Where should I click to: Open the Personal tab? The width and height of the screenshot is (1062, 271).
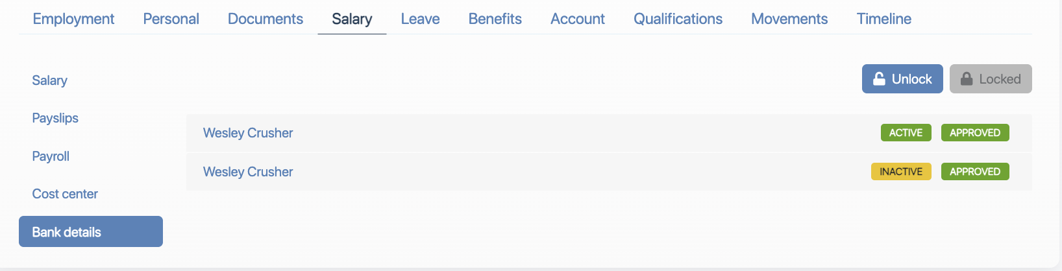pyautogui.click(x=171, y=19)
